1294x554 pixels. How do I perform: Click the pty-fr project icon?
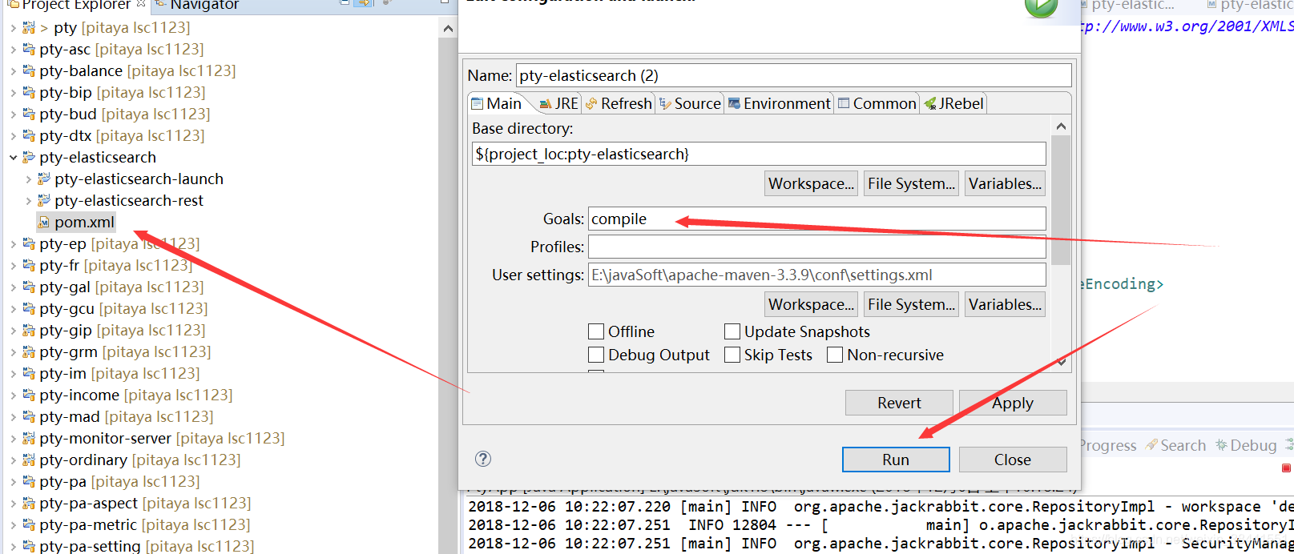(29, 265)
